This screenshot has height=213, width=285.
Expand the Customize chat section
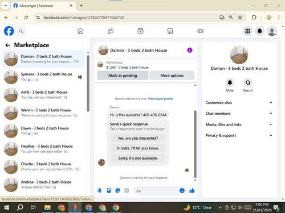point(239,103)
